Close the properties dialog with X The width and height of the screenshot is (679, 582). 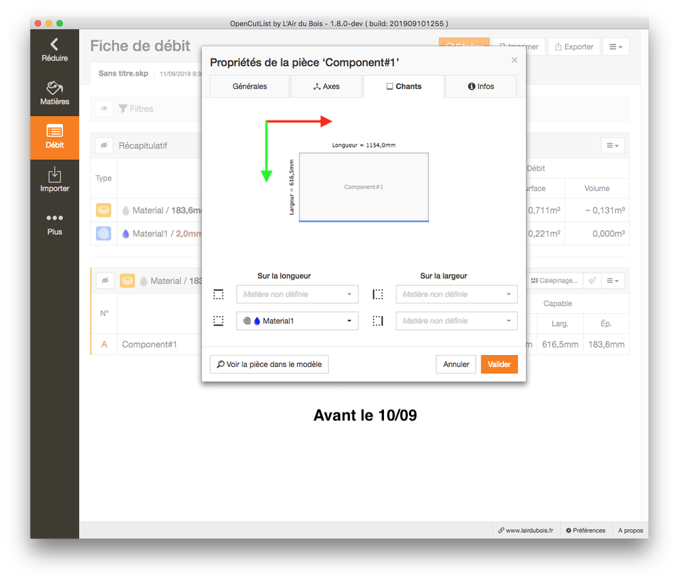pos(515,60)
